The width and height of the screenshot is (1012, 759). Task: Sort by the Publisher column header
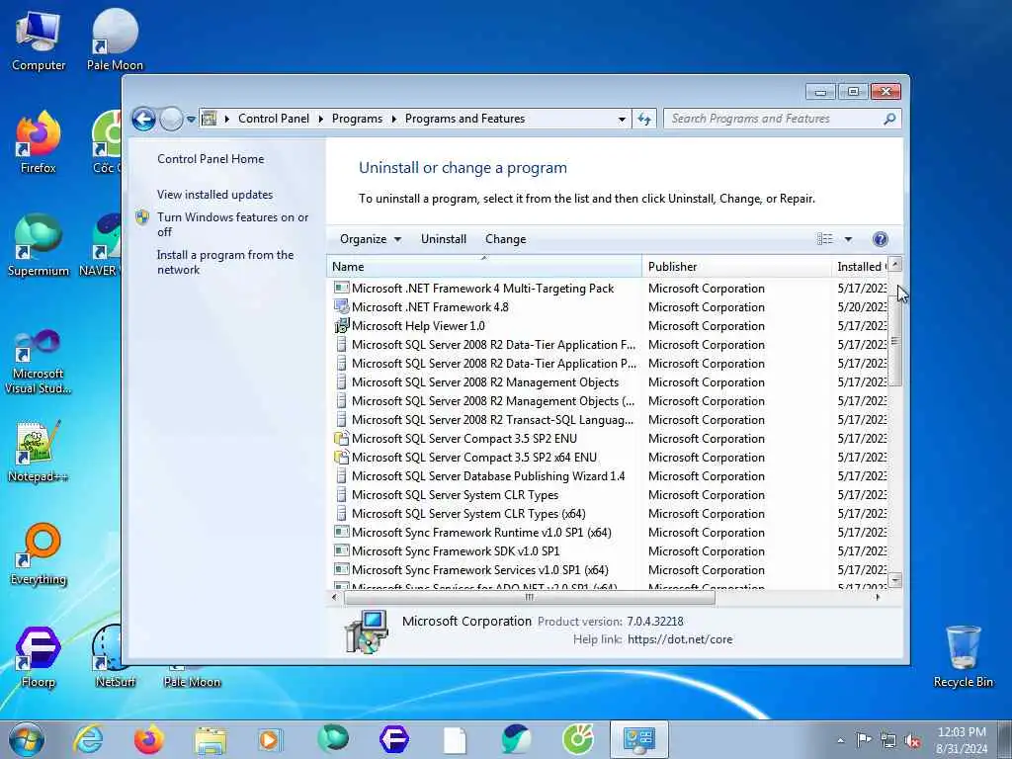point(736,267)
